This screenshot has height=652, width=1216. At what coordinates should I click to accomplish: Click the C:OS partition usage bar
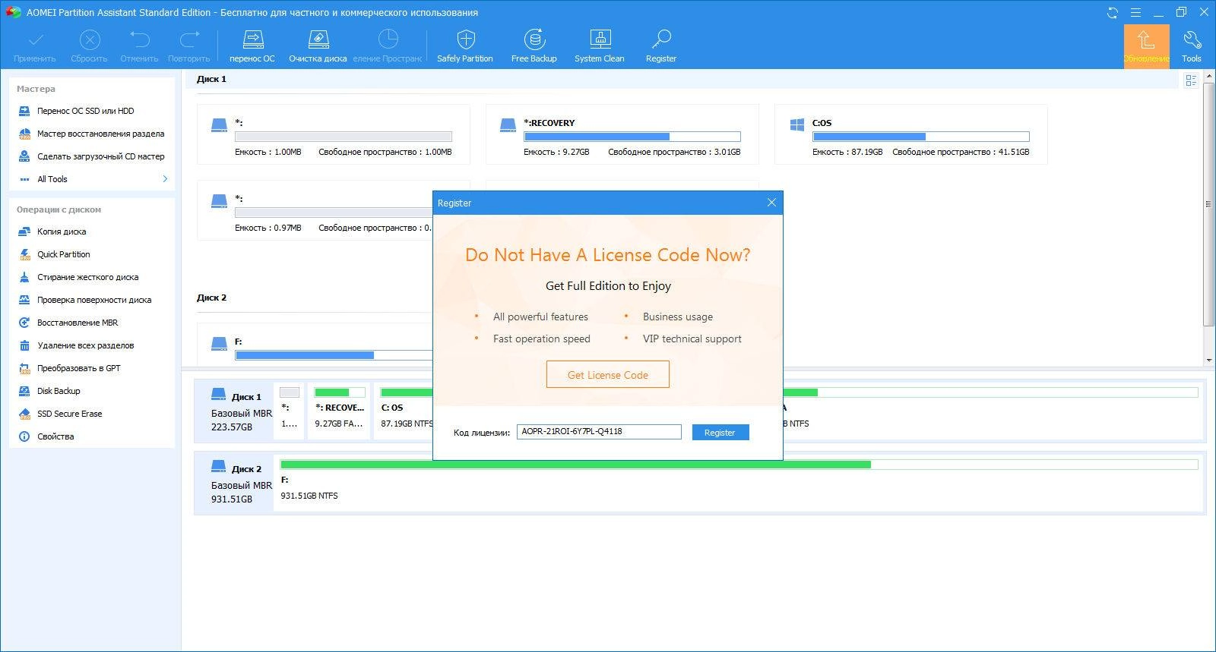point(920,137)
